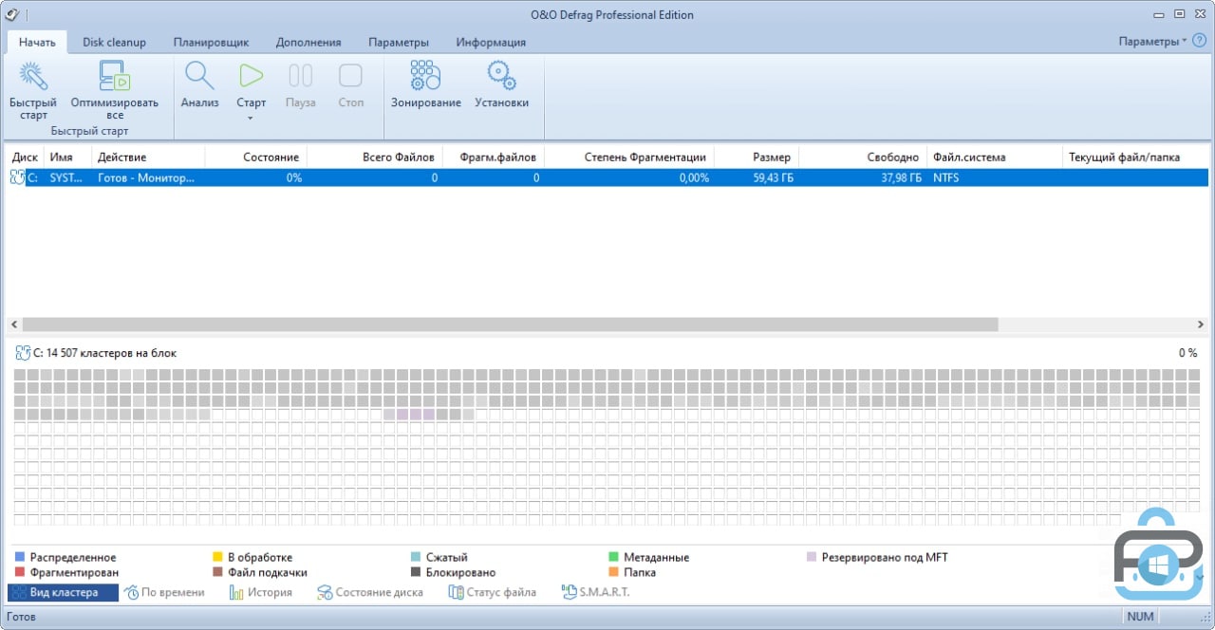The height and width of the screenshot is (630, 1215).
Task: Switch to the Начать tab
Action: pyautogui.click(x=37, y=42)
